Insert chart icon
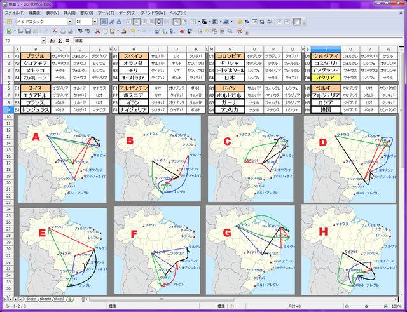This screenshot has height=312, width=407. click(x=183, y=31)
